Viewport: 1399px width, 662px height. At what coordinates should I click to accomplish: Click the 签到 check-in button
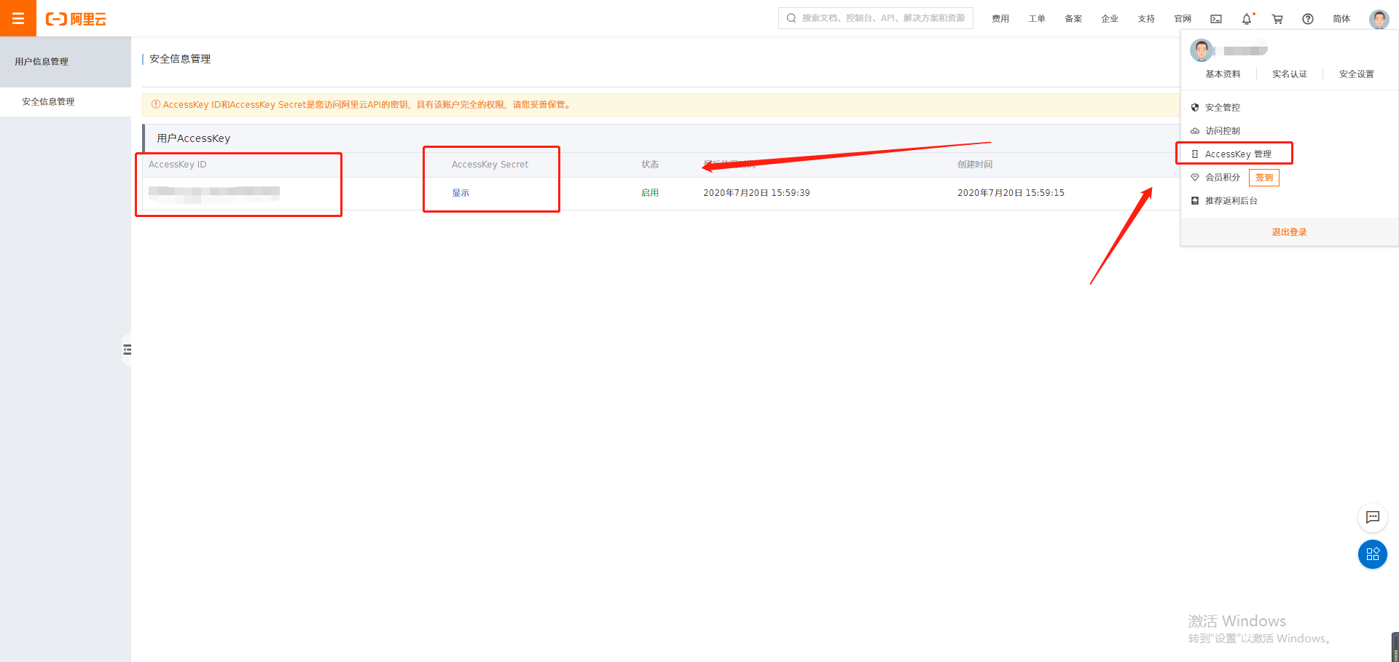coord(1264,178)
